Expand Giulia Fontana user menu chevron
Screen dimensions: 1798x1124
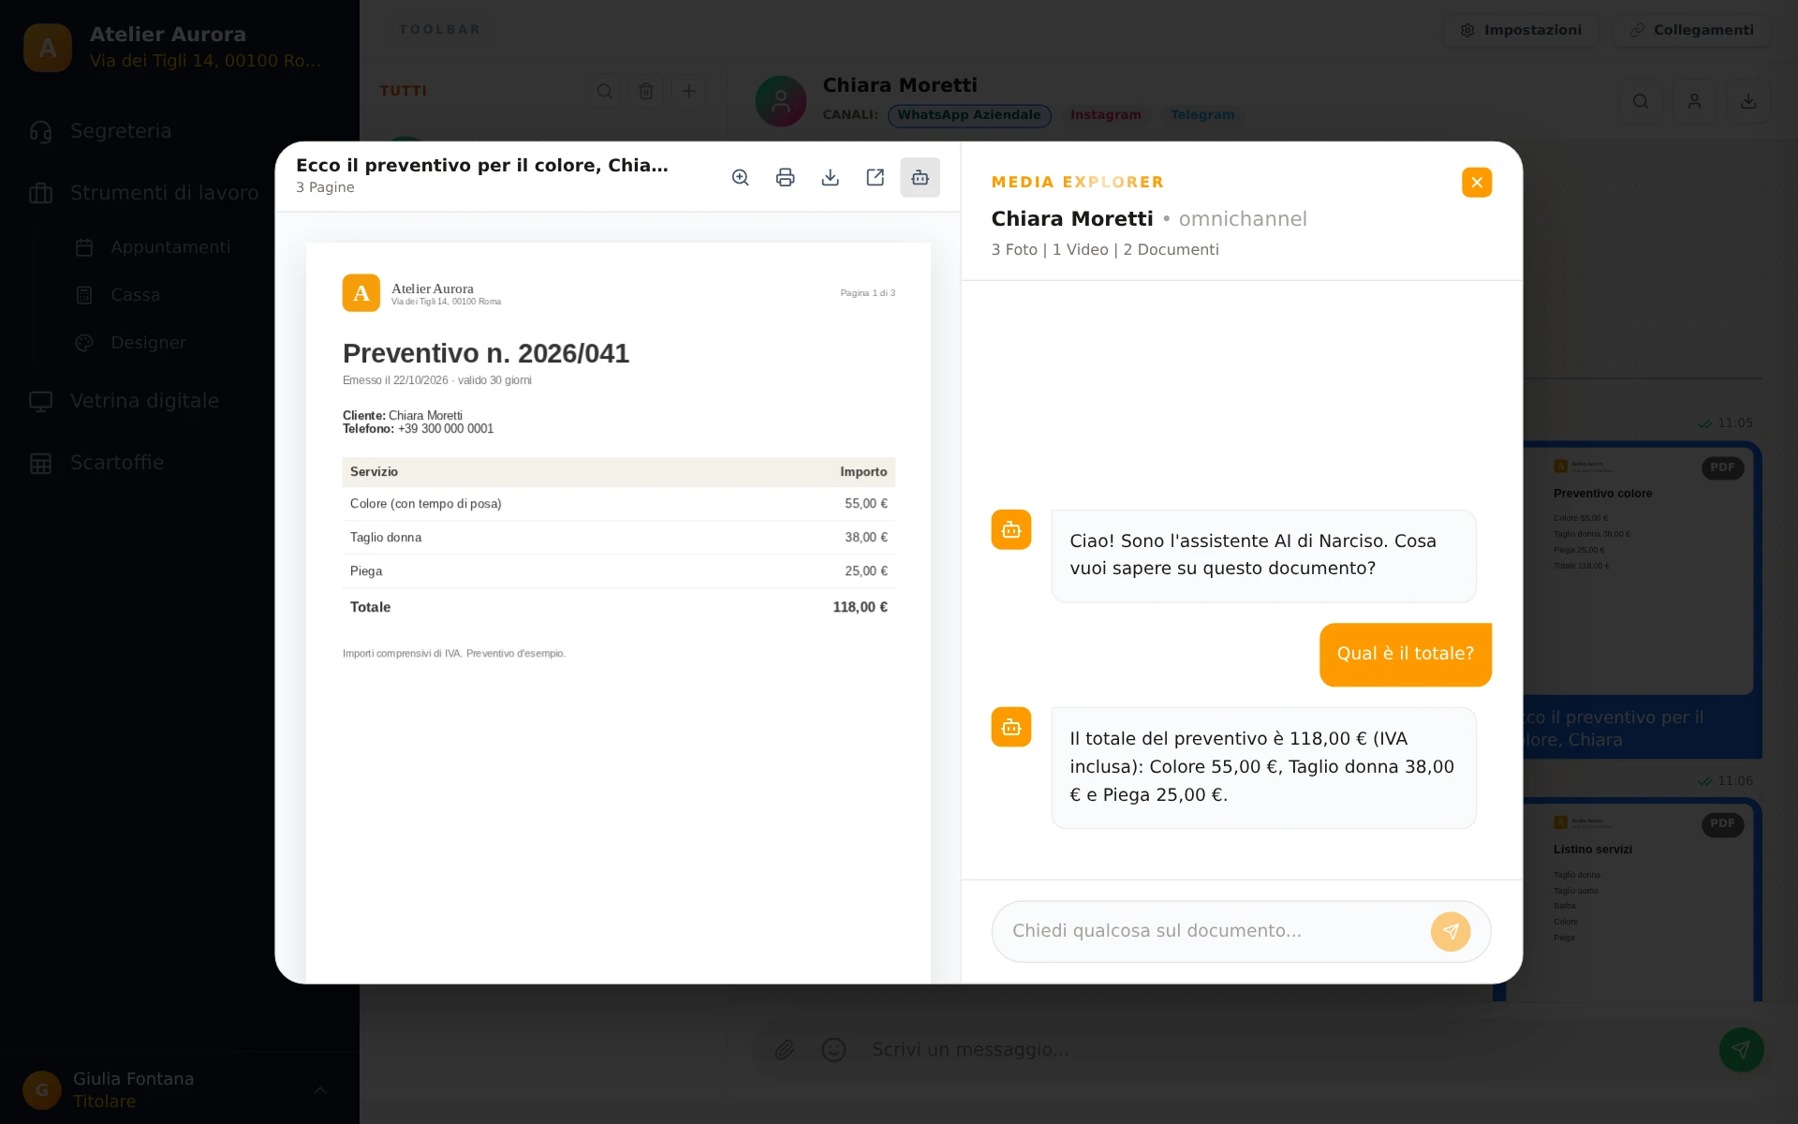319,1090
